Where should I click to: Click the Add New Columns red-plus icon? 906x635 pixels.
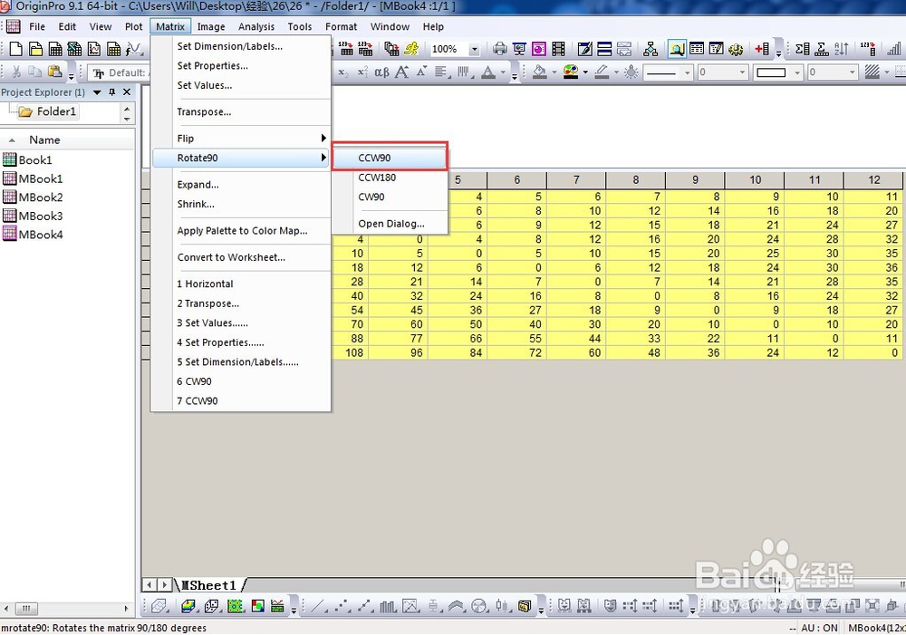pos(762,49)
